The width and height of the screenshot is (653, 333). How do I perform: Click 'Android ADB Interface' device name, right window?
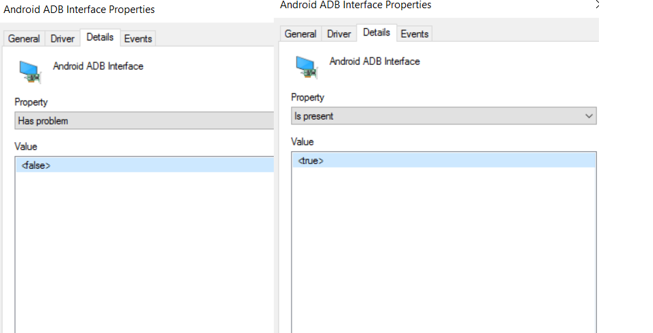375,61
